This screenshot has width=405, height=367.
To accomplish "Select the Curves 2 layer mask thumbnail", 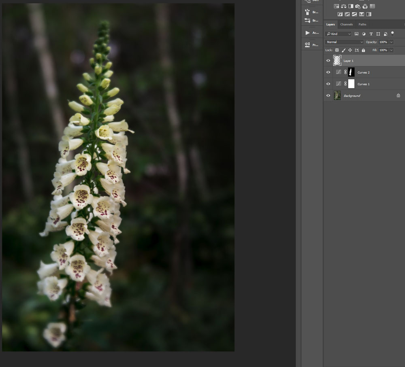I will (x=351, y=72).
